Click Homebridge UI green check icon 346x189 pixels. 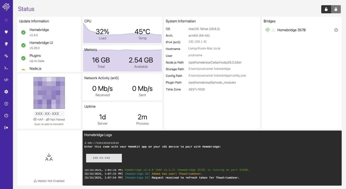click(23, 45)
